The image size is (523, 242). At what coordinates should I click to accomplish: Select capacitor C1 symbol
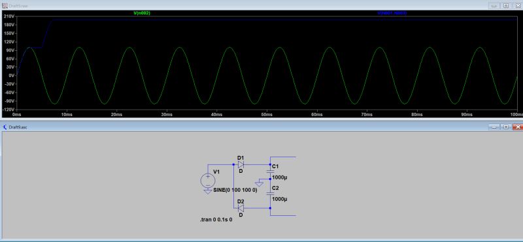tap(270, 172)
